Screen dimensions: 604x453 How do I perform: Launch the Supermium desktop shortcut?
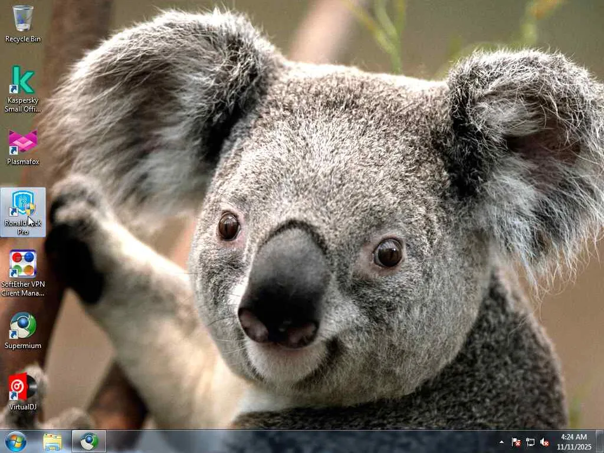23,330
